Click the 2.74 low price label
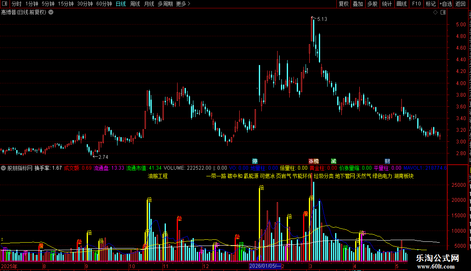 pyautogui.click(x=103, y=157)
